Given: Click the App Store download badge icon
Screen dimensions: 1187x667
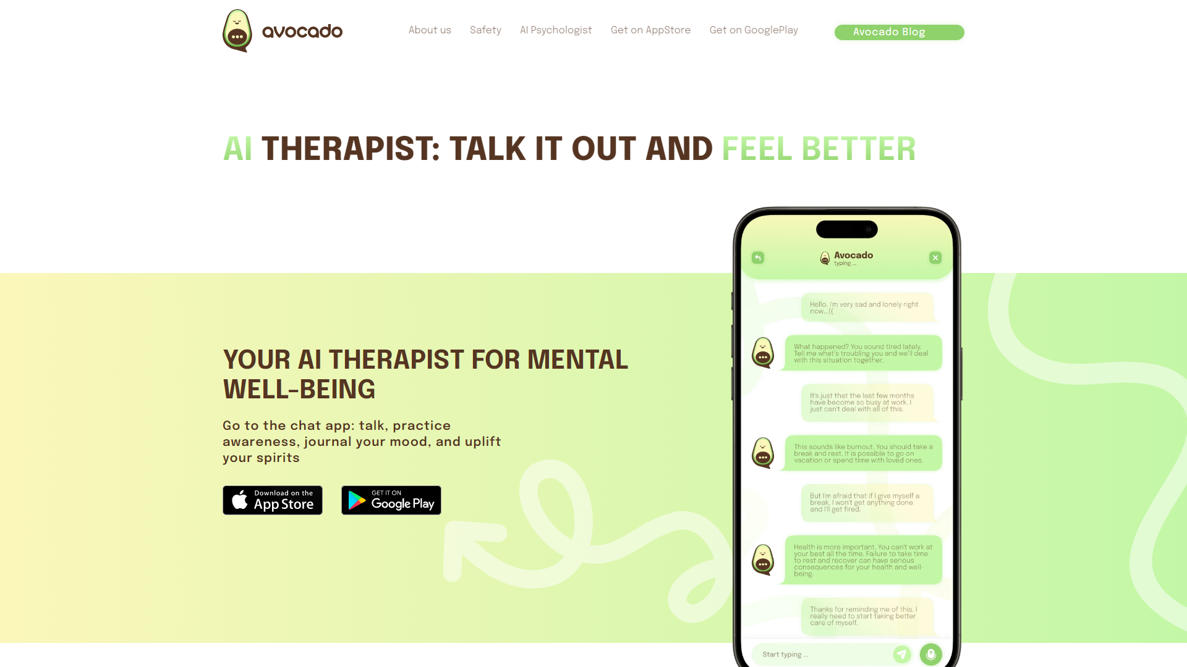Looking at the screenshot, I should (272, 500).
